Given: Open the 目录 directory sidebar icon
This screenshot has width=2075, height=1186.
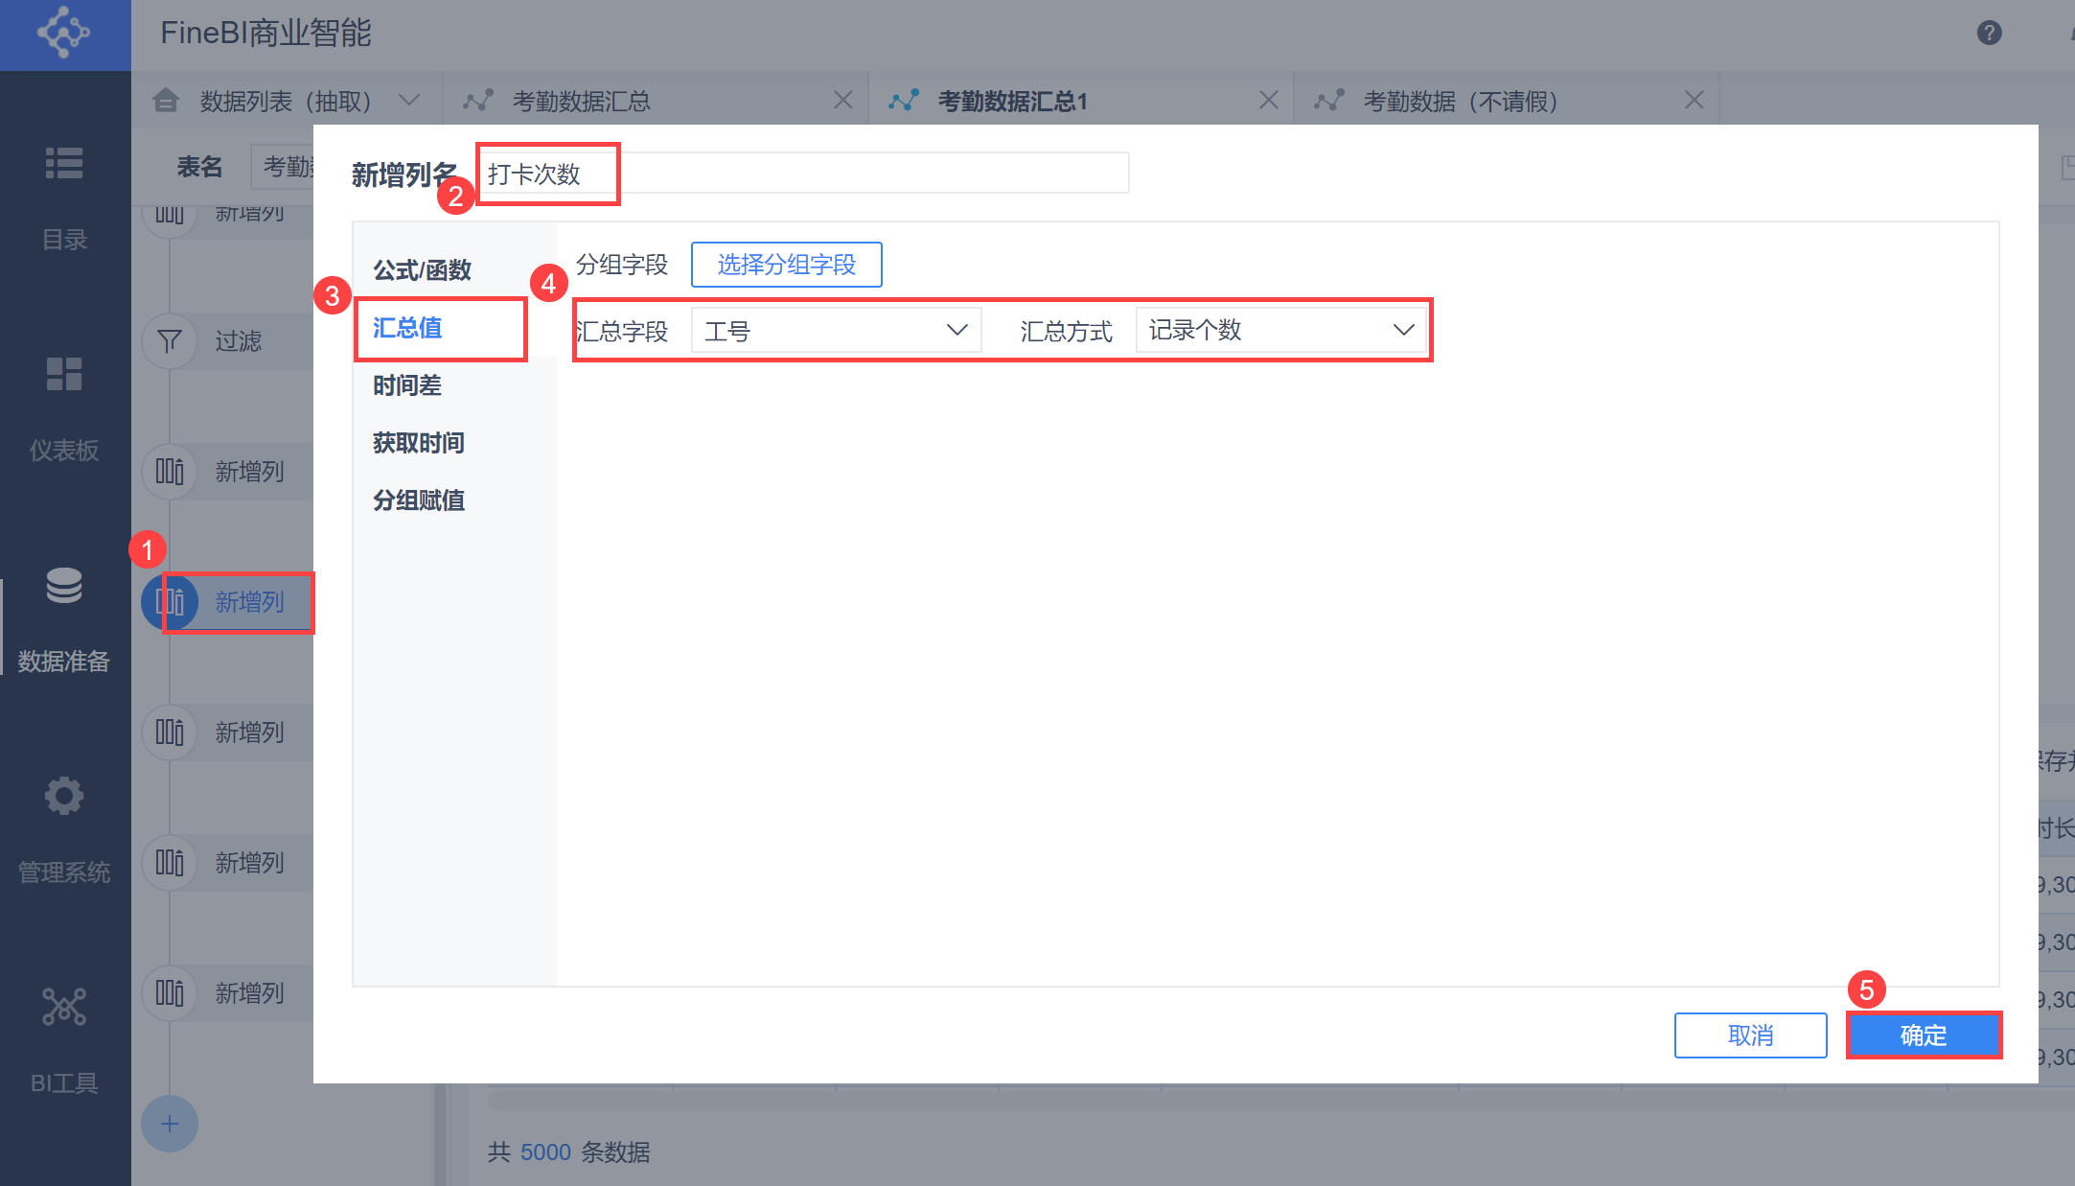Looking at the screenshot, I should (x=64, y=164).
